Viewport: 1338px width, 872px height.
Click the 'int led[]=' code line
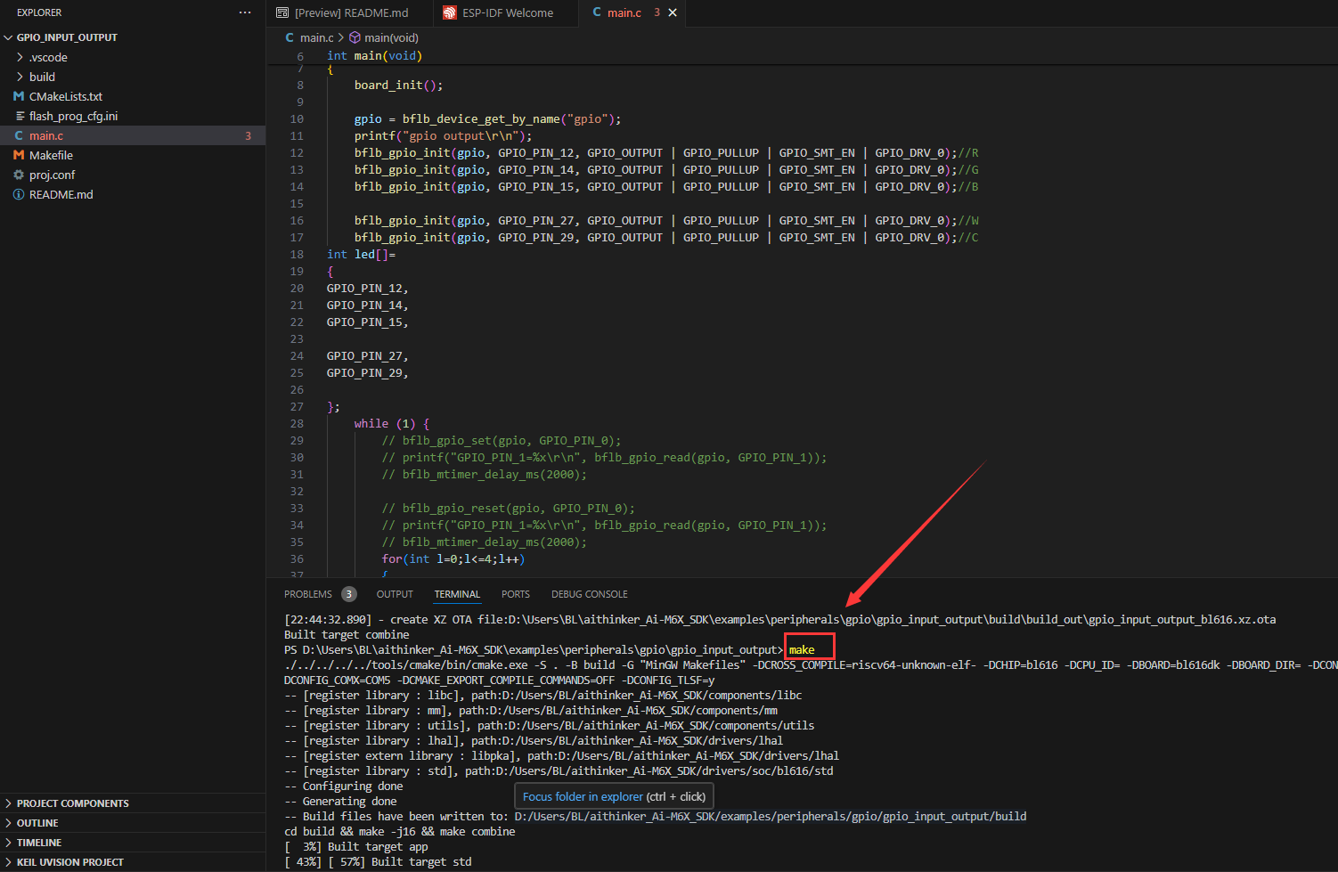coord(361,255)
